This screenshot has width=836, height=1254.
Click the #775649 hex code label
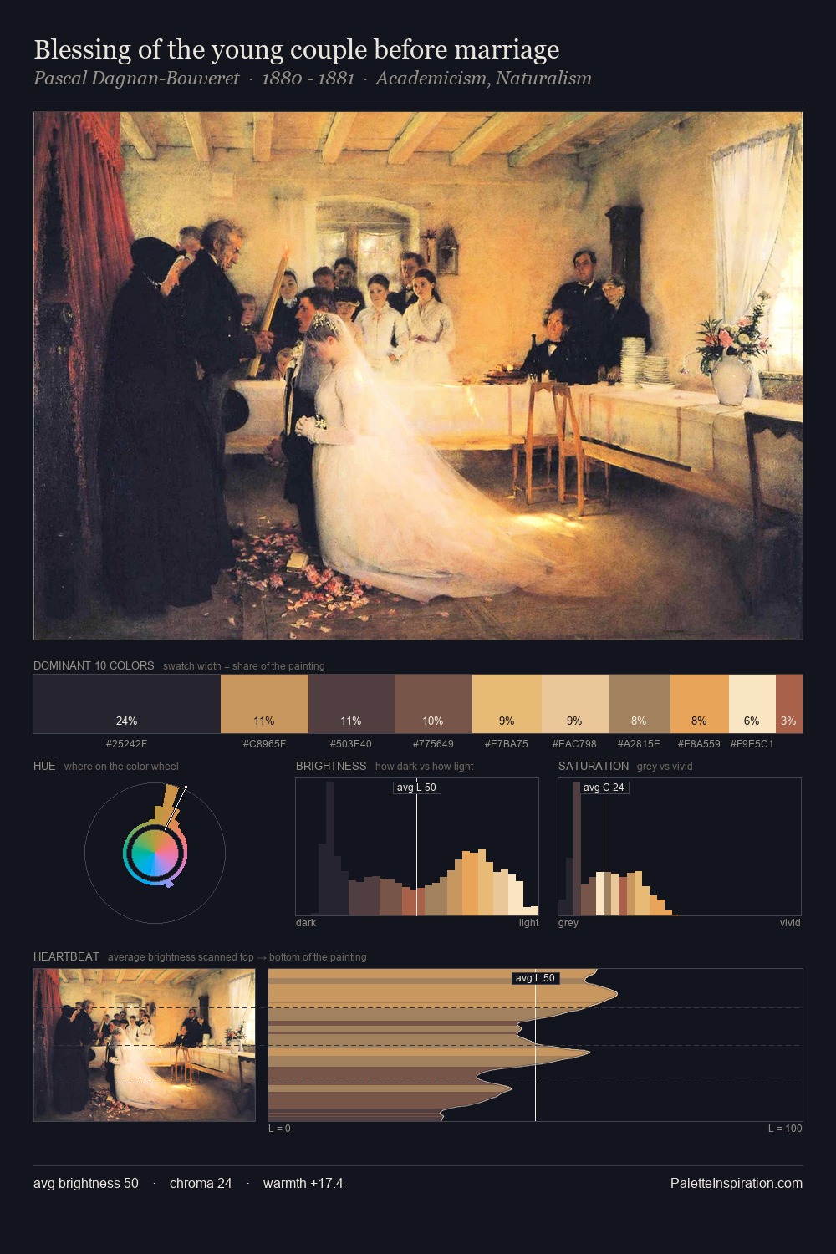[433, 744]
